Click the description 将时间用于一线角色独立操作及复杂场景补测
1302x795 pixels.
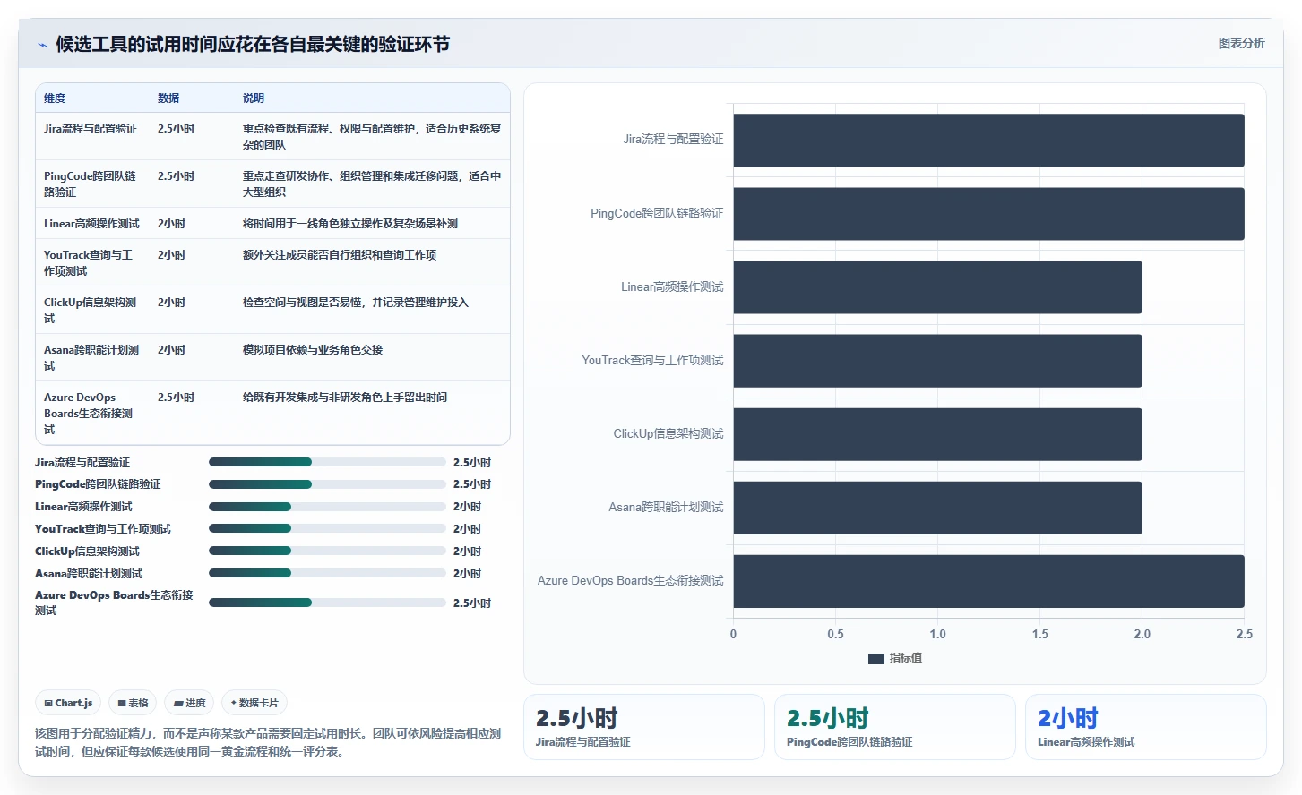(x=350, y=224)
